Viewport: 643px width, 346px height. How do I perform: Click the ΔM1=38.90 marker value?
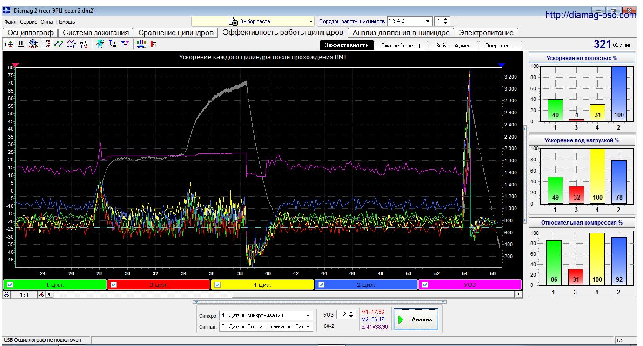coord(375,327)
